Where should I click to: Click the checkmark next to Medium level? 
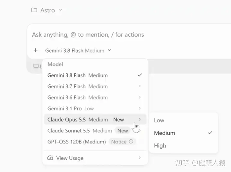[x=210, y=133]
